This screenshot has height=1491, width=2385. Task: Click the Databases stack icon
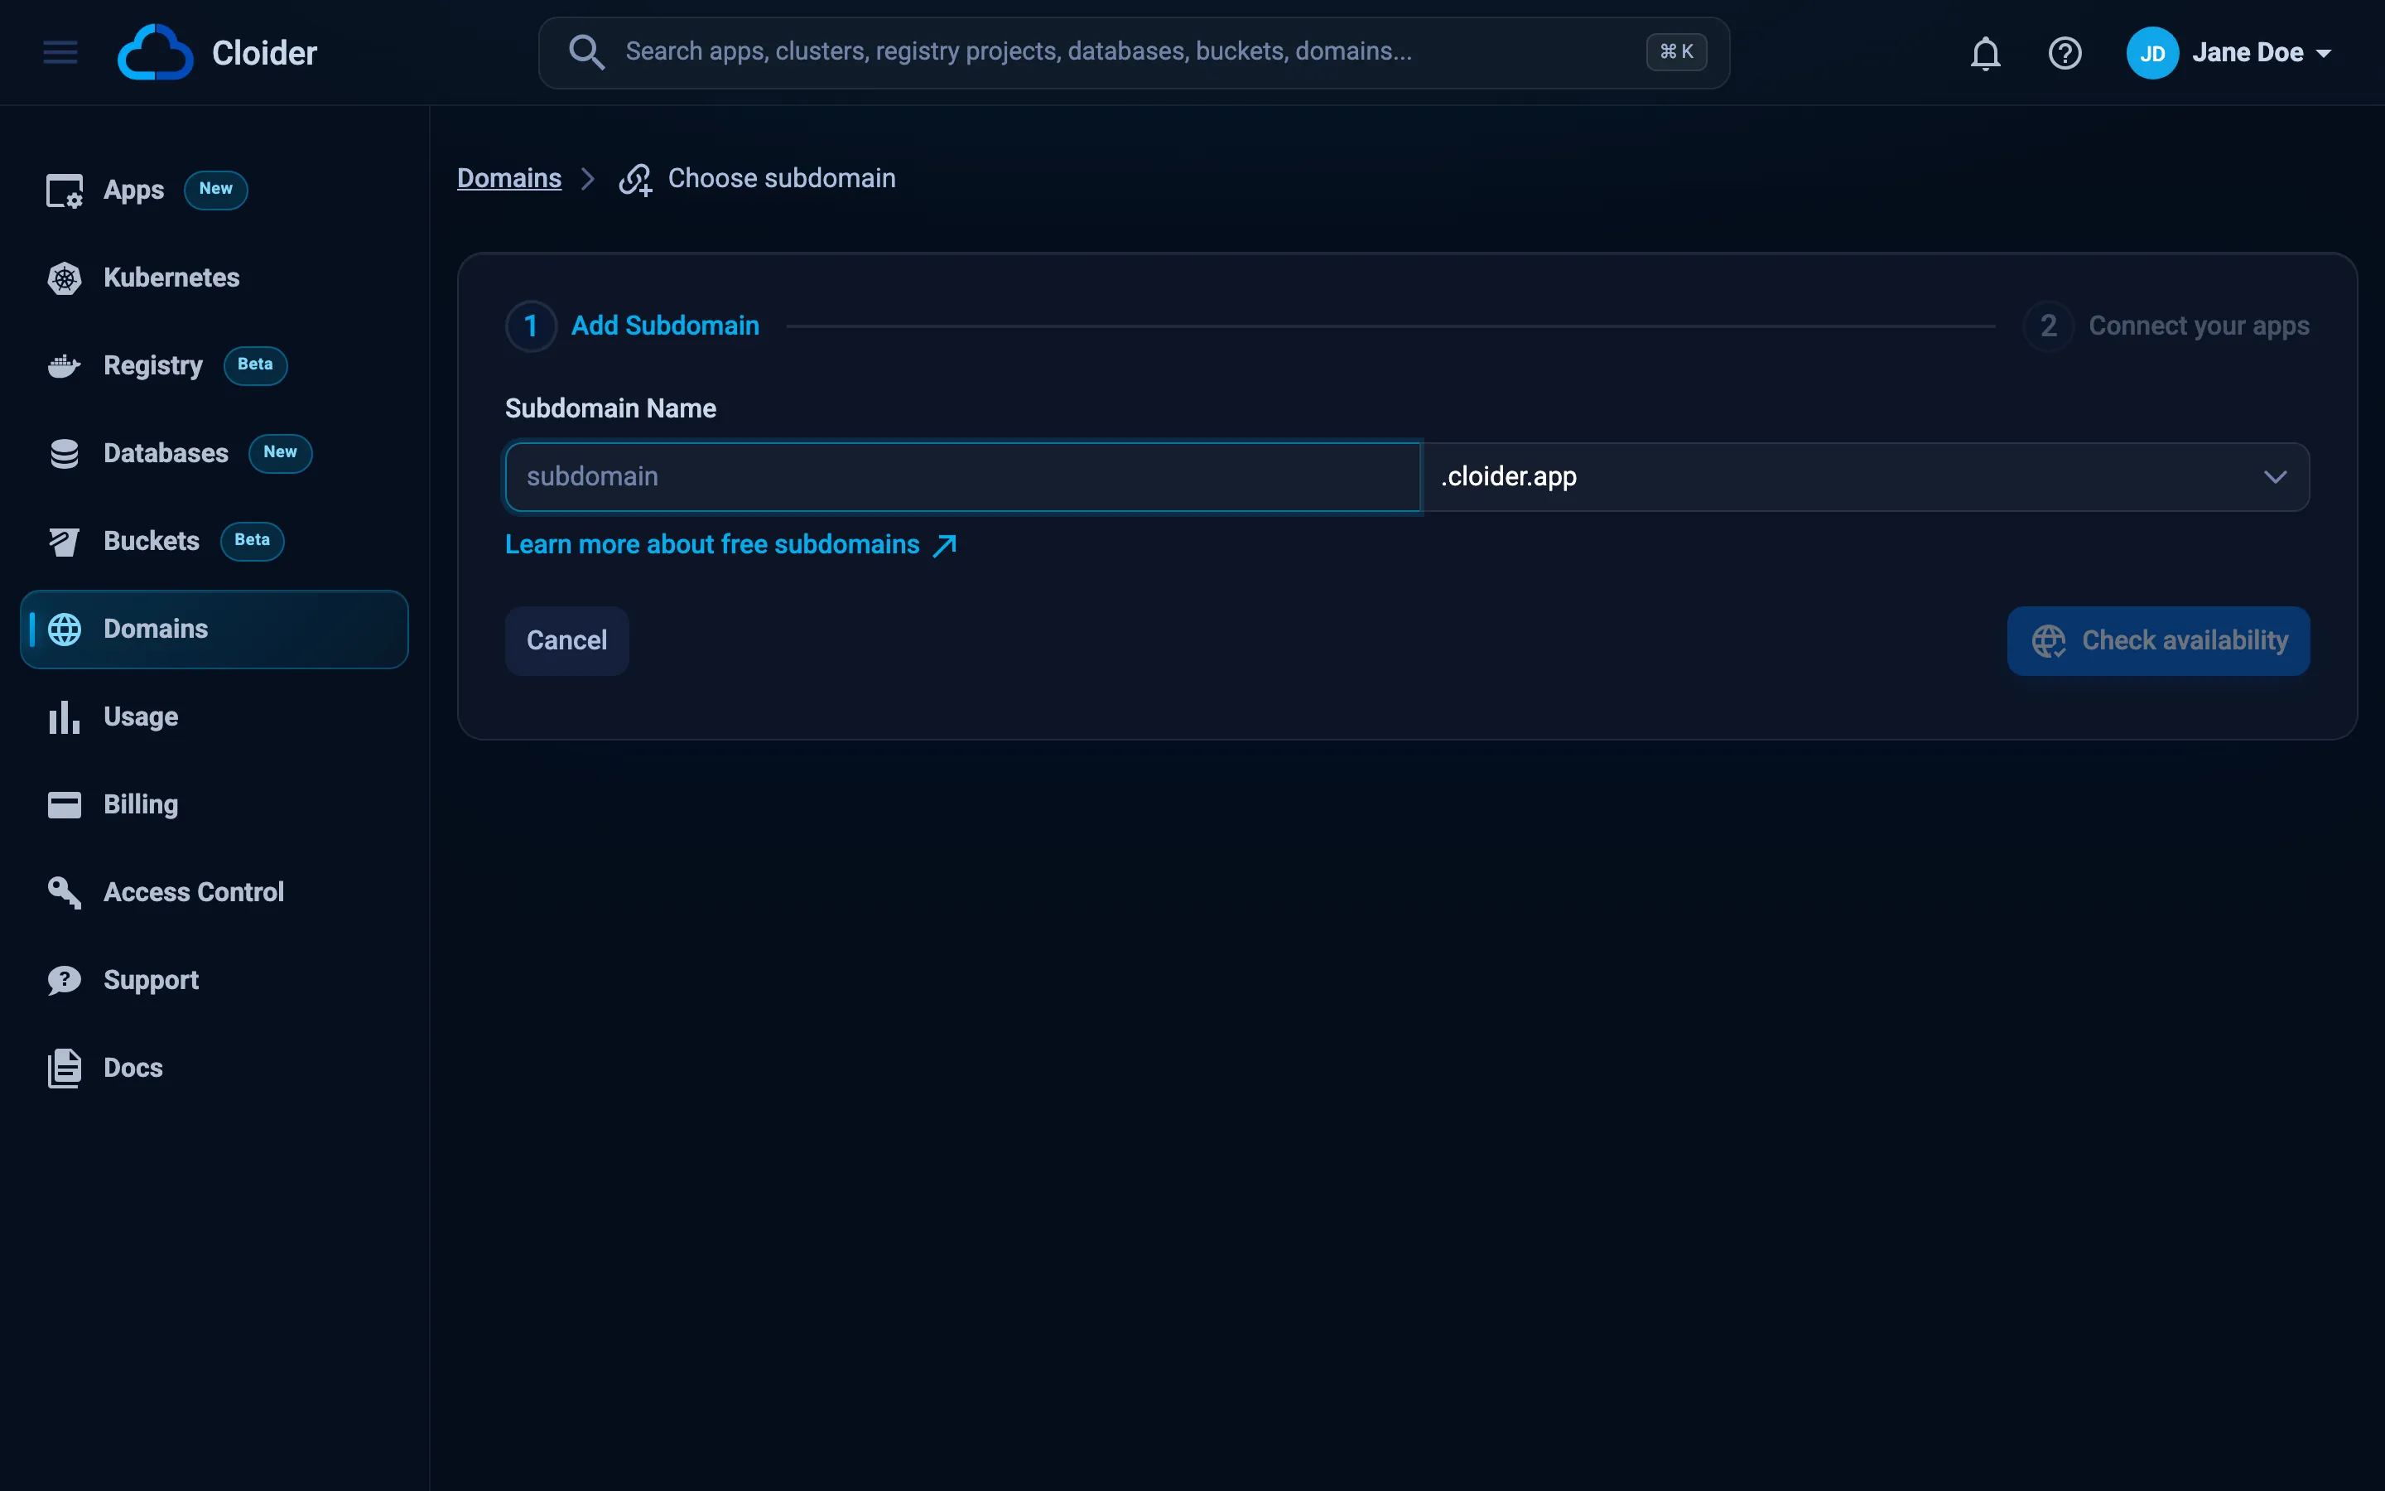pyautogui.click(x=65, y=454)
